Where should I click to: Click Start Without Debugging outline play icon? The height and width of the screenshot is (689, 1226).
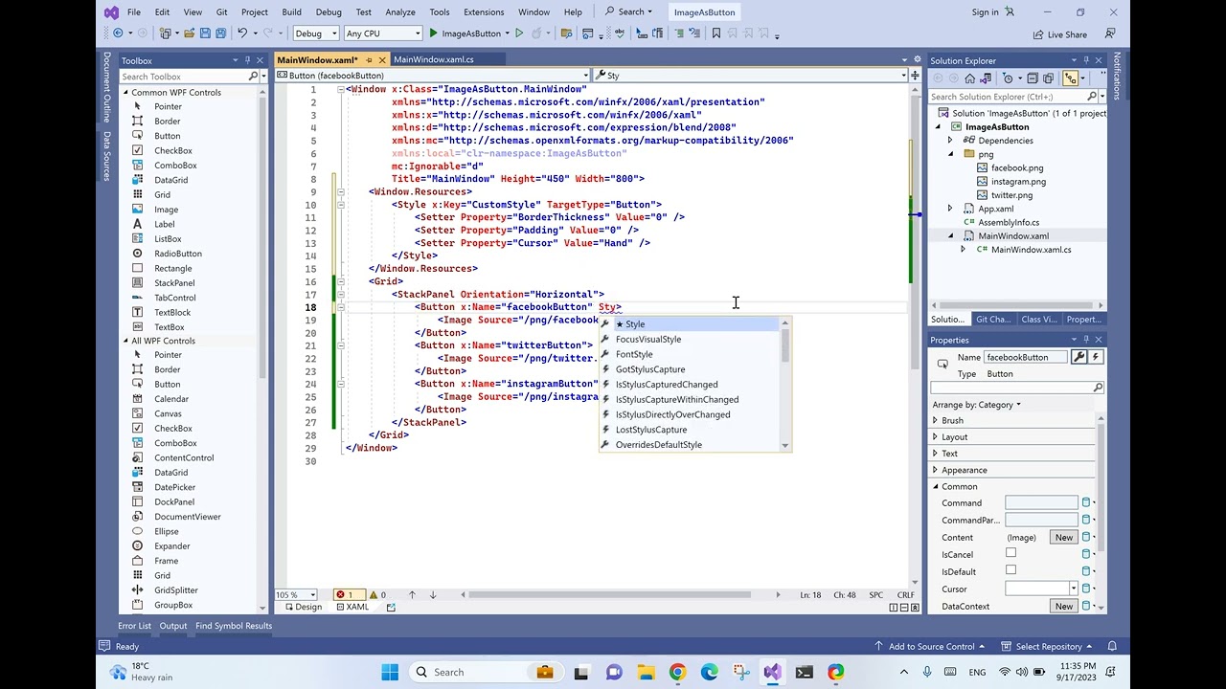coord(519,33)
